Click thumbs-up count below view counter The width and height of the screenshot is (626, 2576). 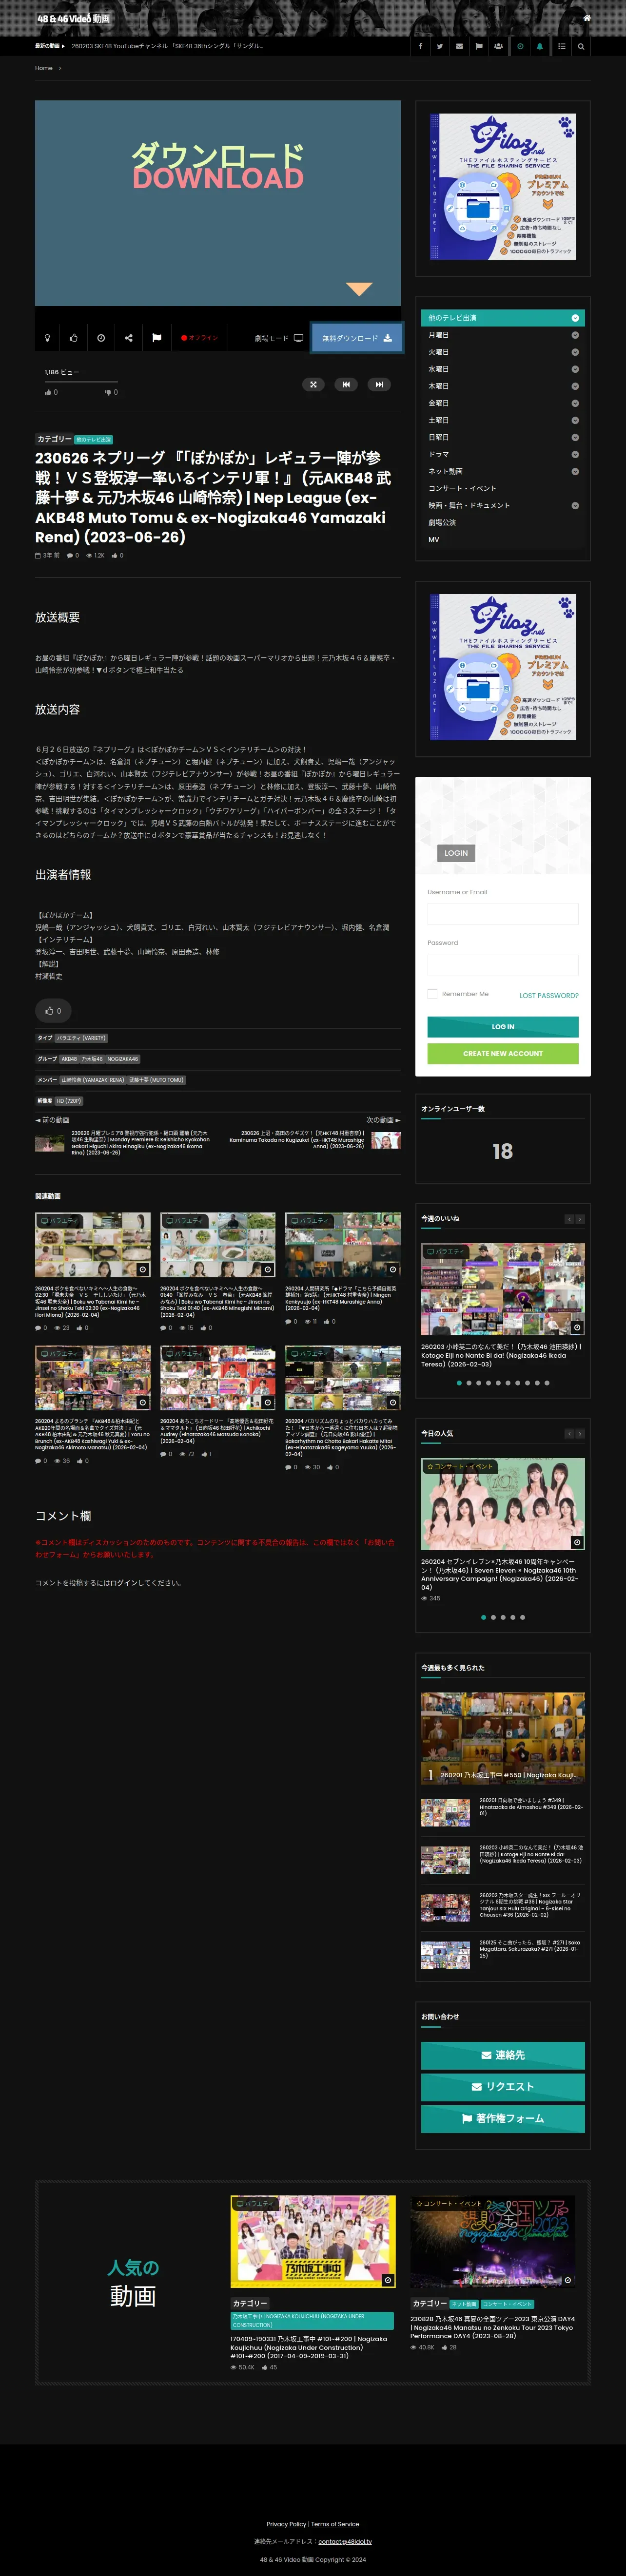pos(51,392)
